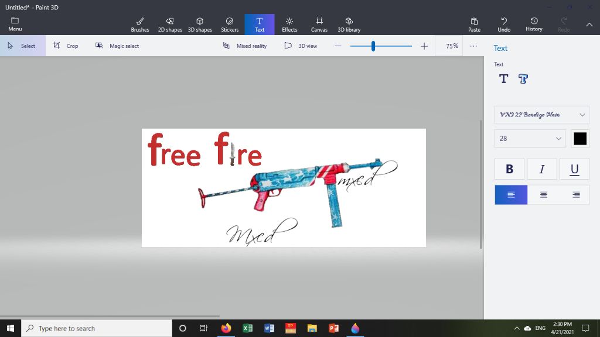
Task: Click the vertical canvas scrollbar
Action: 481,184
